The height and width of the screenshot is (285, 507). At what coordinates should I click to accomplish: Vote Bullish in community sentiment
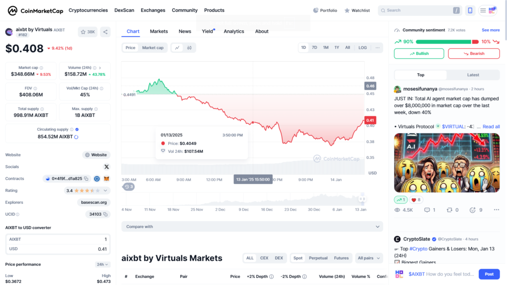point(419,53)
